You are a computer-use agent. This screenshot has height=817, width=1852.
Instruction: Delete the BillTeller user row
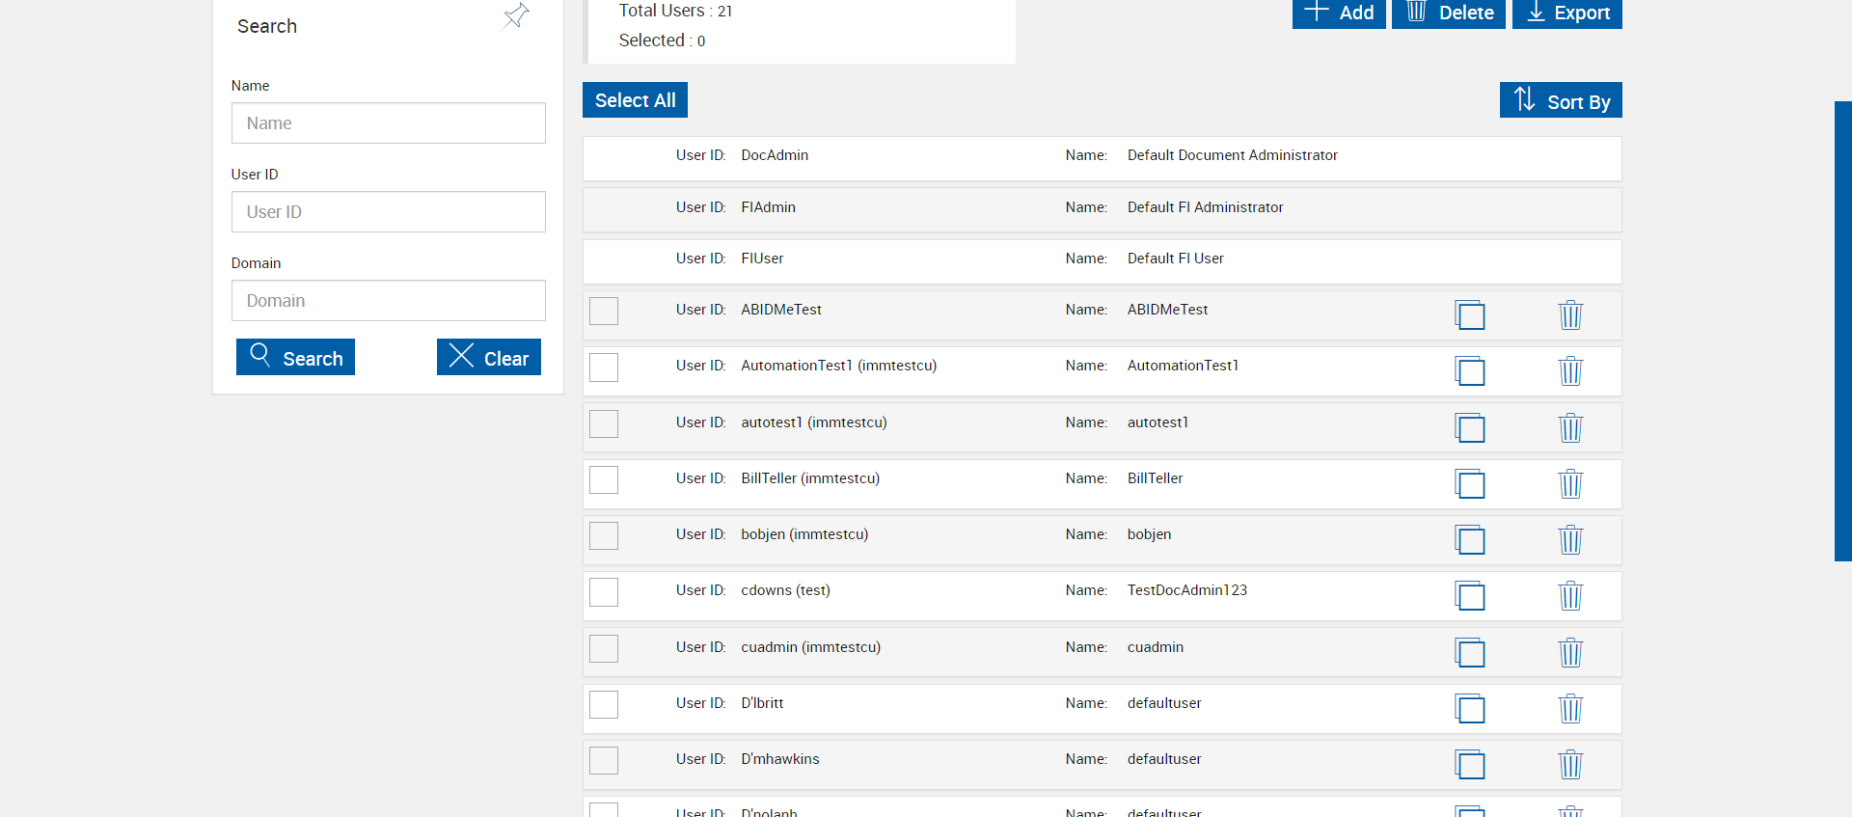pos(1570,483)
